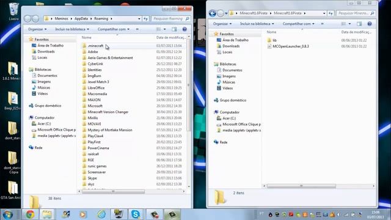
Task: Open Organizar menu in Minecraft1.6Pirata window
Action: (222, 24)
